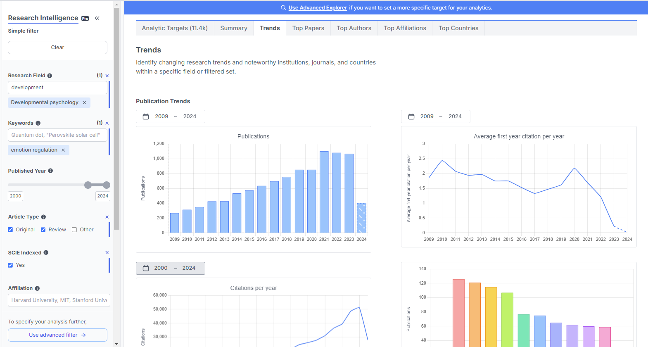The height and width of the screenshot is (347, 648).
Task: Click the Research Field input with 'development'
Action: point(57,88)
